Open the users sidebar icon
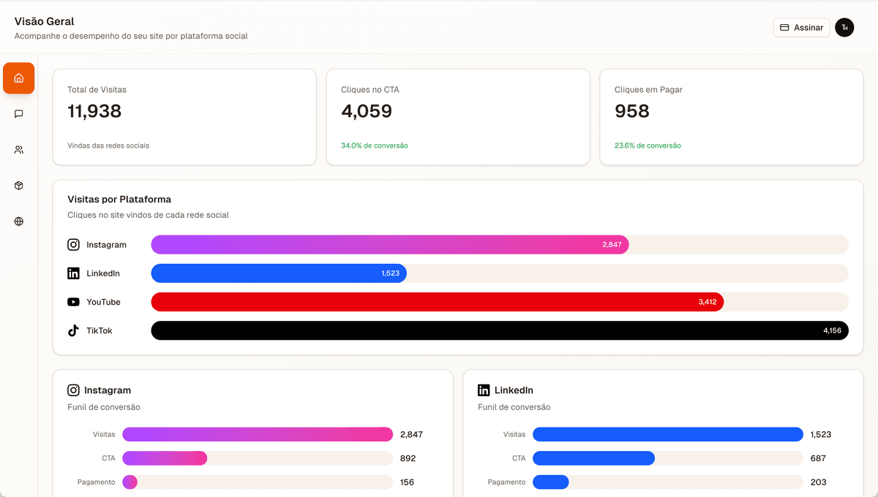Image resolution: width=878 pixels, height=497 pixels. click(x=19, y=150)
